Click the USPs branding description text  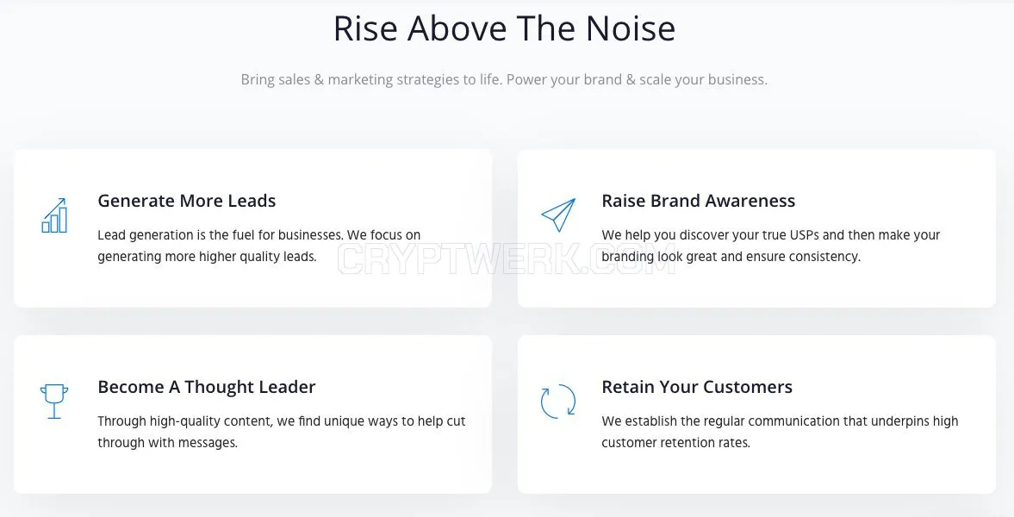771,246
